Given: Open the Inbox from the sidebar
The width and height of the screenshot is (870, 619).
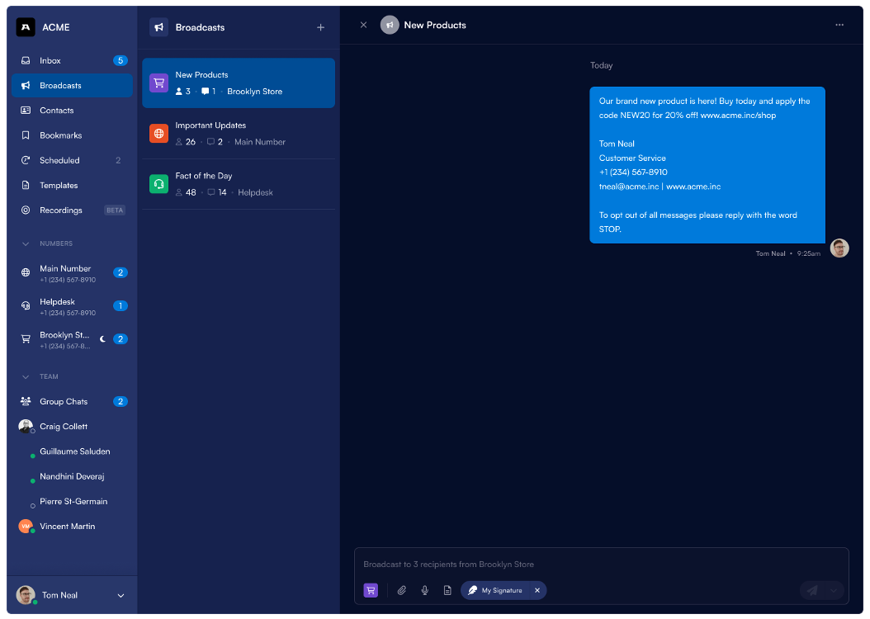Looking at the screenshot, I should tap(72, 60).
